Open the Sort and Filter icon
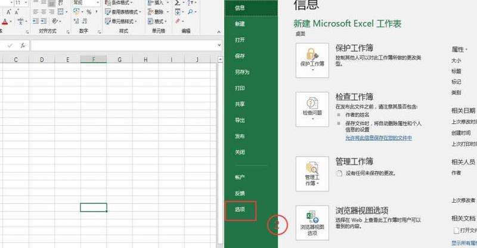 (x=190, y=2)
